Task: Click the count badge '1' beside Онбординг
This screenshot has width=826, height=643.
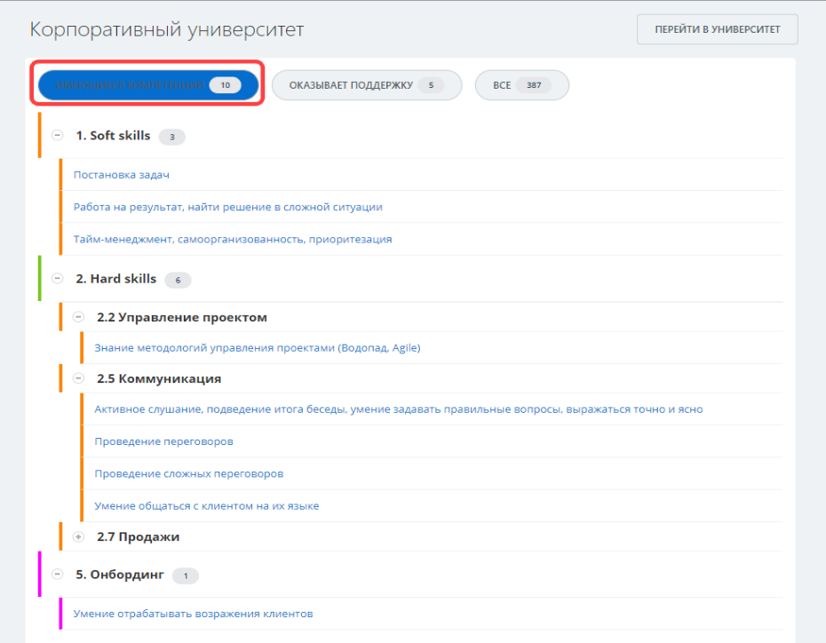Action: 186,576
